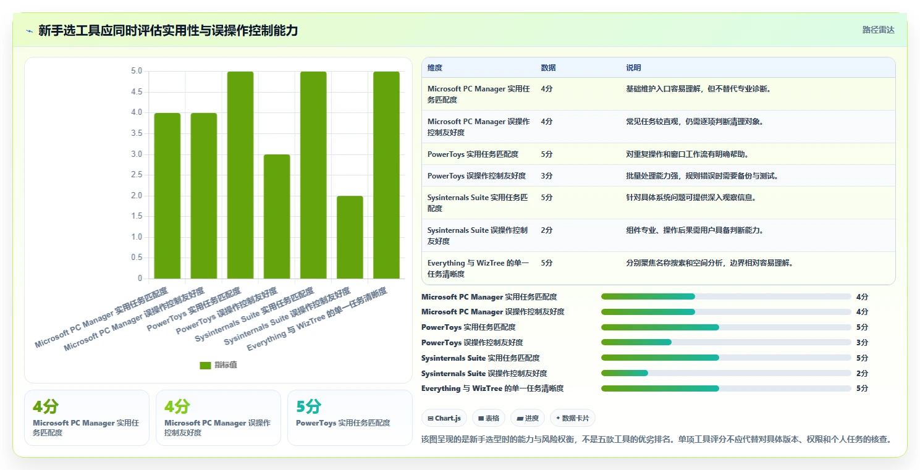This screenshot has height=470, width=920.
Task: Click the 3分 value in the table
Action: 547,176
